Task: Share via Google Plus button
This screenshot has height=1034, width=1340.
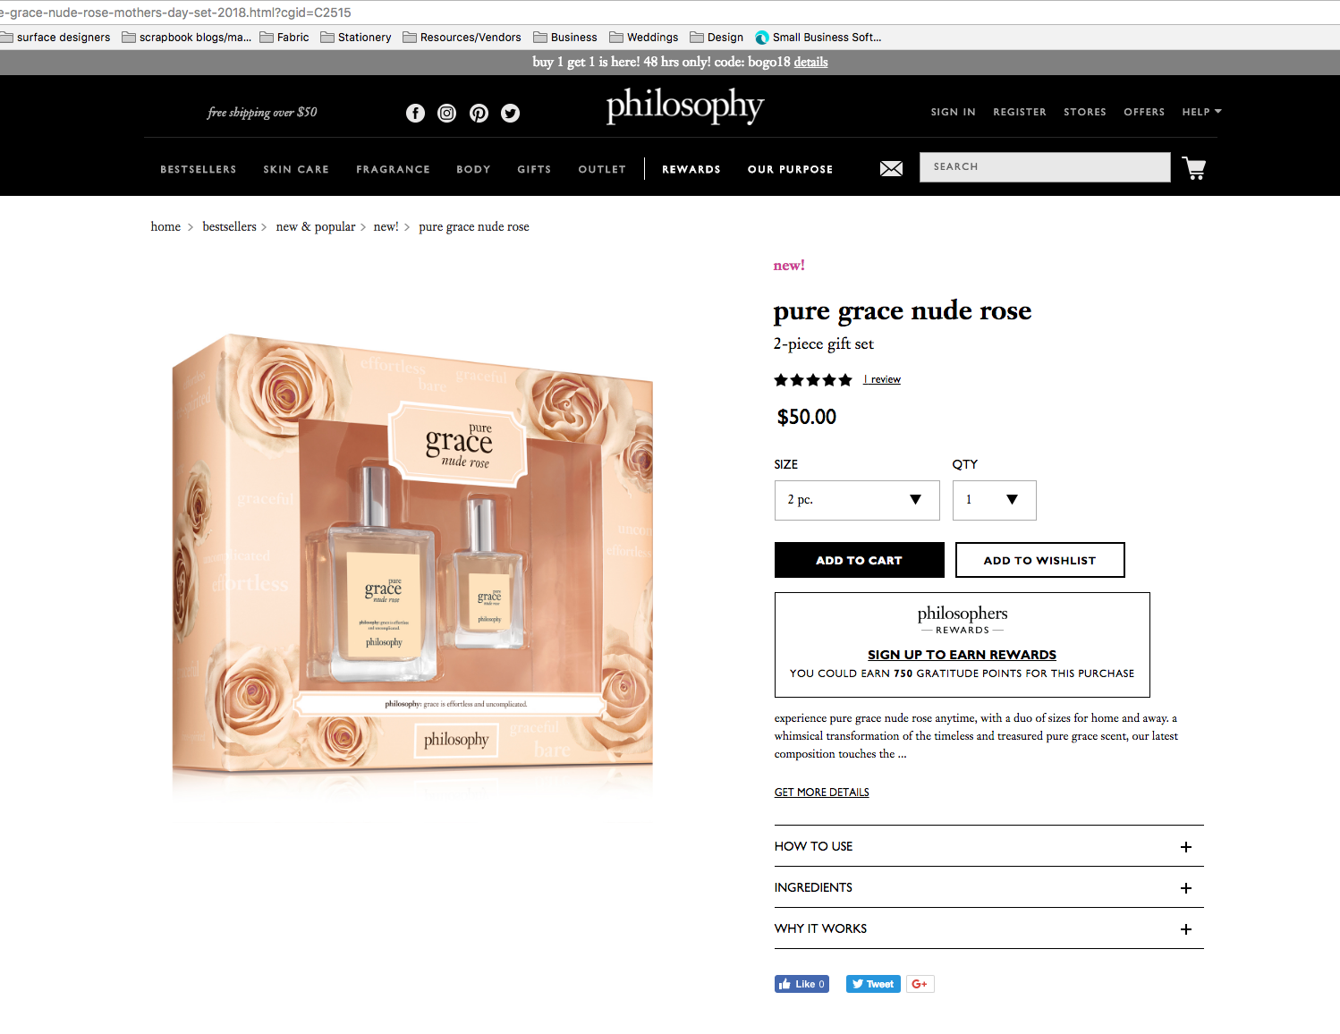Action: pyautogui.click(x=920, y=984)
